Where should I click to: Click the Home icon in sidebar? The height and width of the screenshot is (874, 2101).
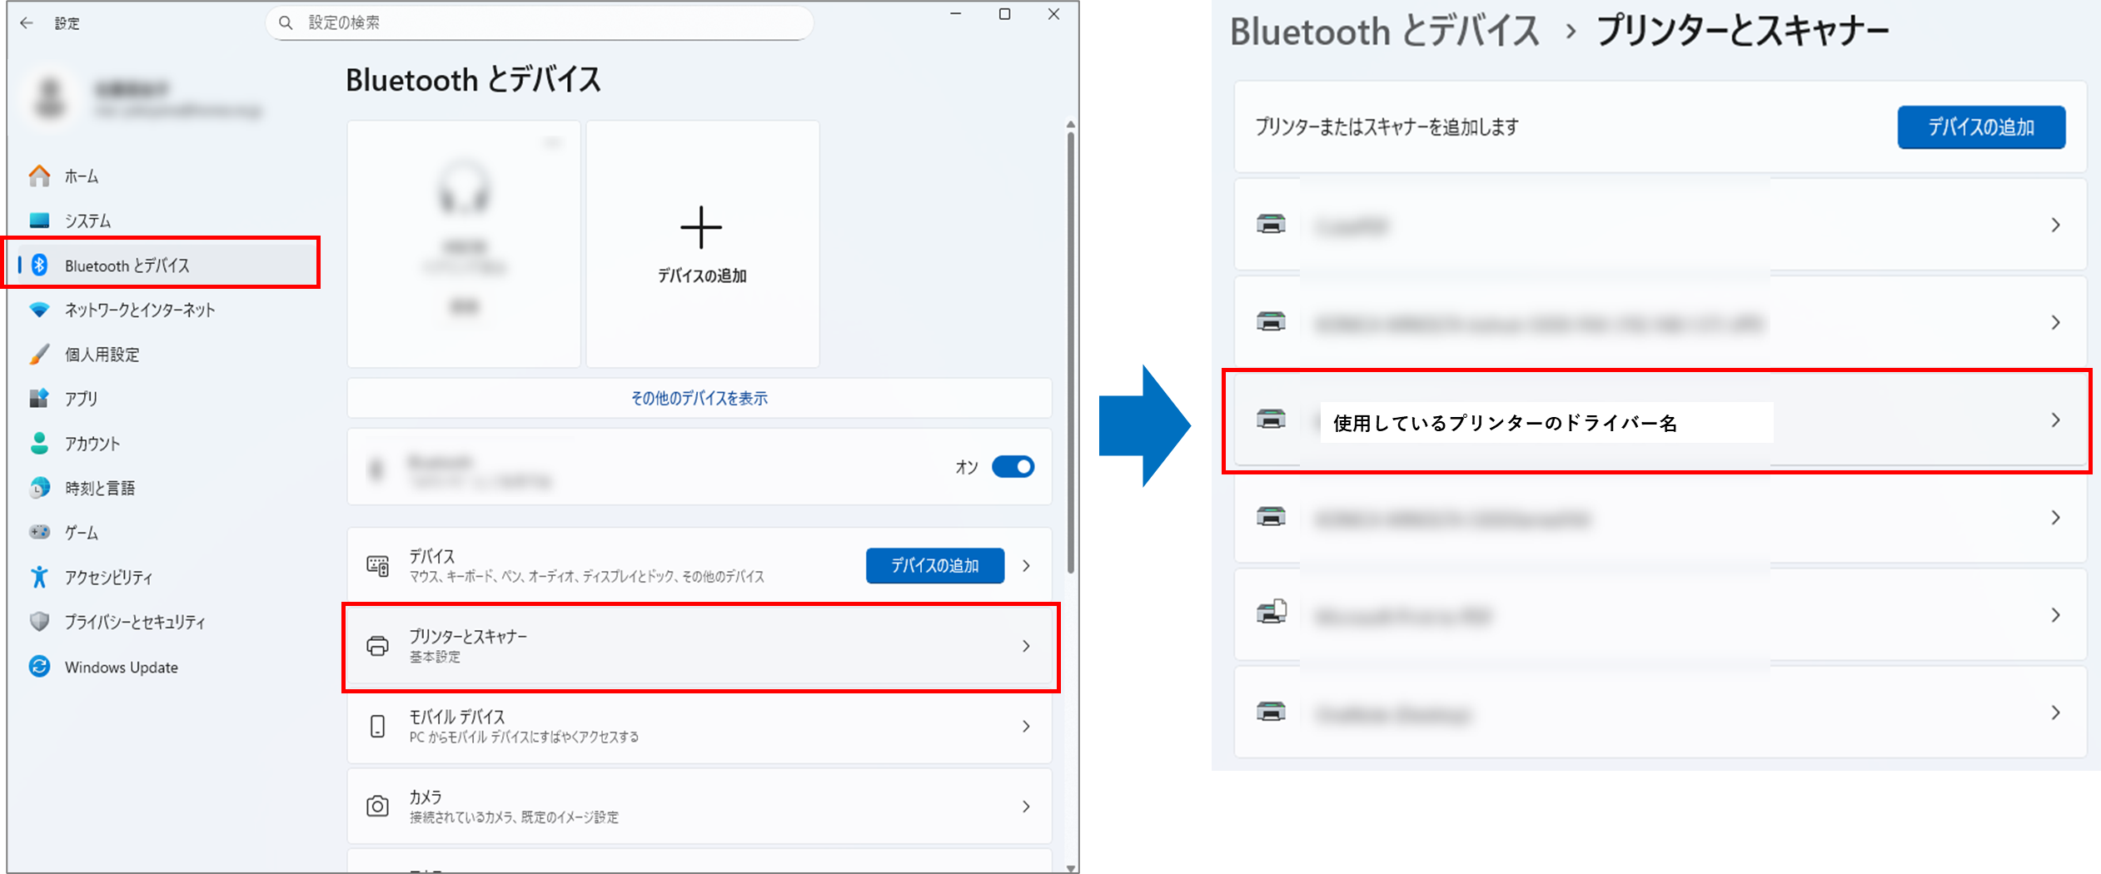coord(39,176)
